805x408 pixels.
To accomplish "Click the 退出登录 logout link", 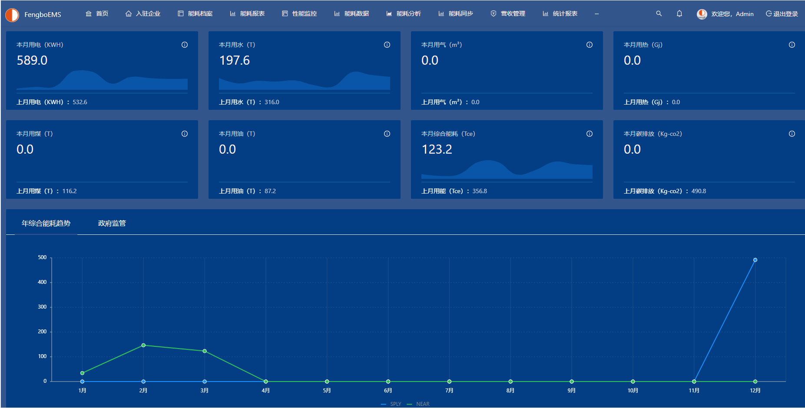I will (x=782, y=14).
